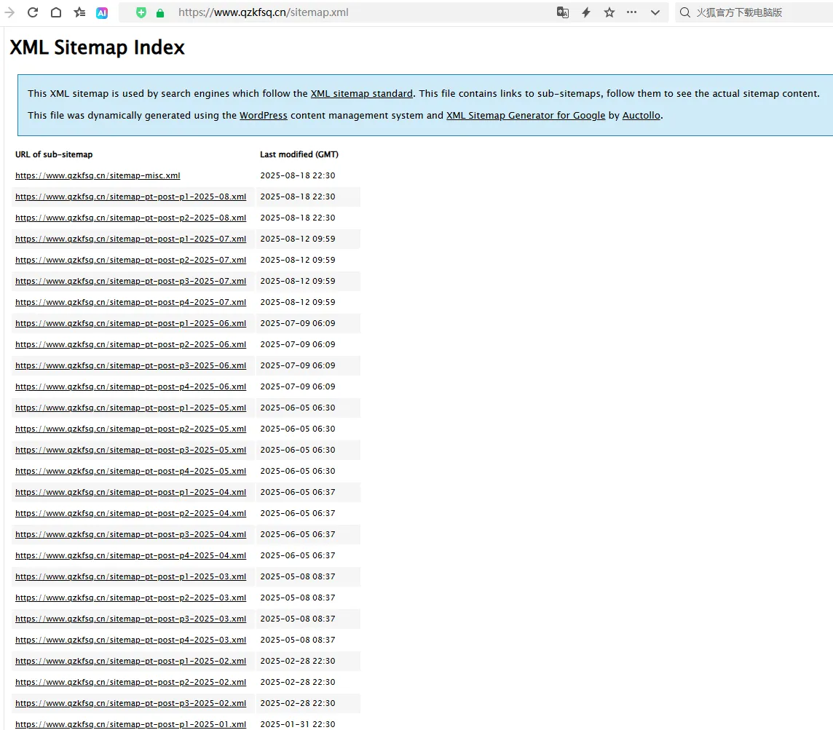Viewport: 833px width, 730px height.
Task: Go to the browser home page
Action: click(x=56, y=12)
